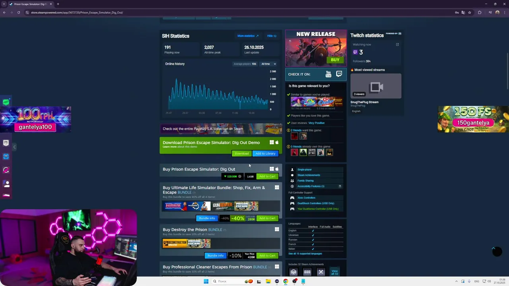509x286 pixels.
Task: Click Add to Library button
Action: tap(265, 153)
